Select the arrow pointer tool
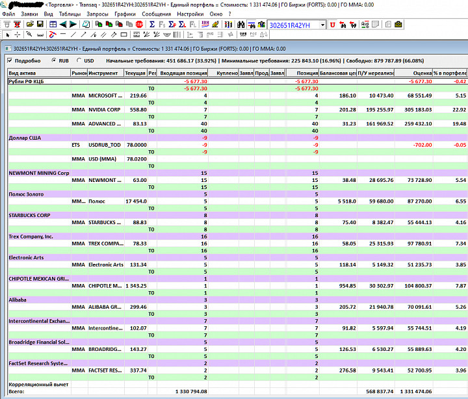 click(8, 35)
